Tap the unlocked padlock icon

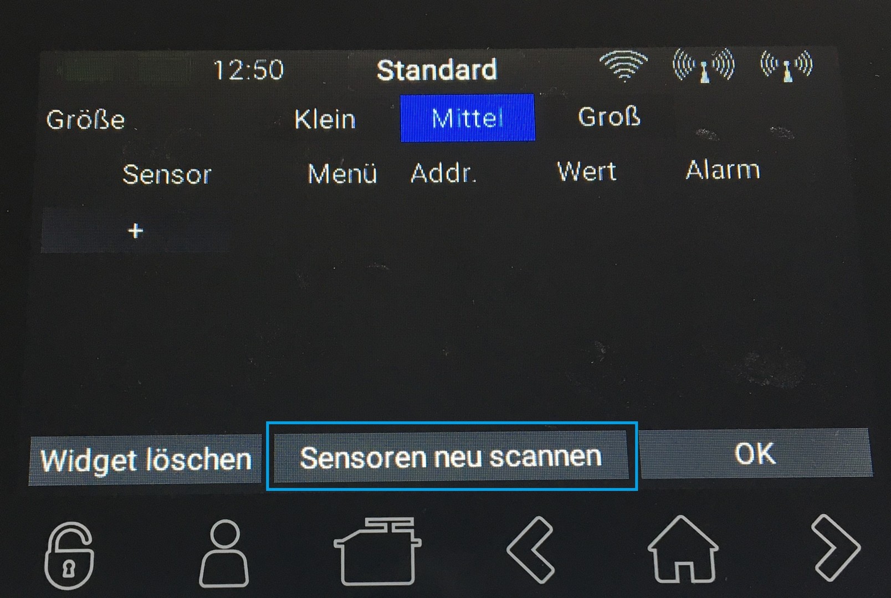(x=69, y=555)
